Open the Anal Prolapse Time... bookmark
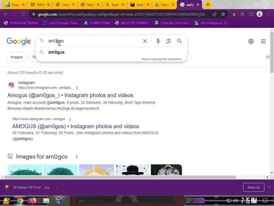 coord(61,23)
